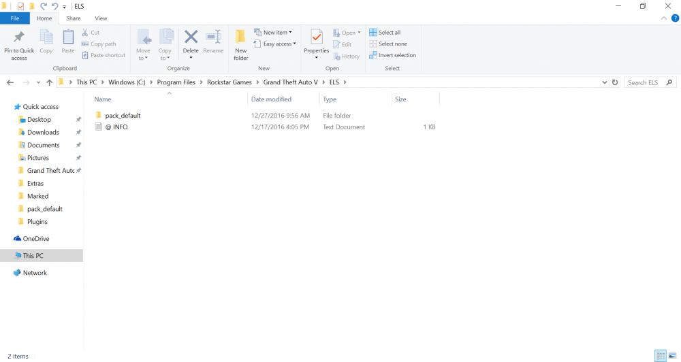Select the @ INFO text document
Image resolution: width=681 pixels, height=362 pixels.
click(x=116, y=127)
